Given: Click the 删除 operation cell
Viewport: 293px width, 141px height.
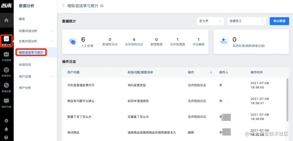Looking at the screenshot, I should [191, 133].
